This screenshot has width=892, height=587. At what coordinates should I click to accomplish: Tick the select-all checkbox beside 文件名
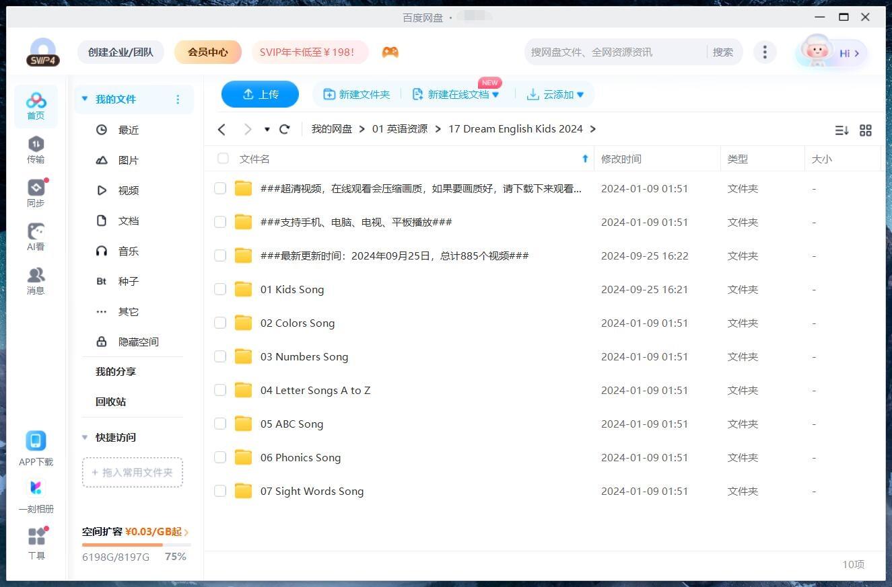point(223,159)
